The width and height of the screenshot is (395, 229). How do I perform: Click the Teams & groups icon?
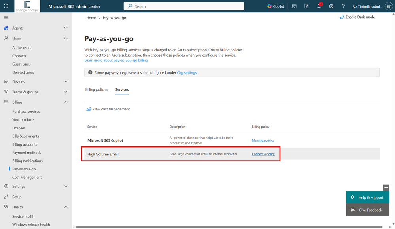click(6, 92)
